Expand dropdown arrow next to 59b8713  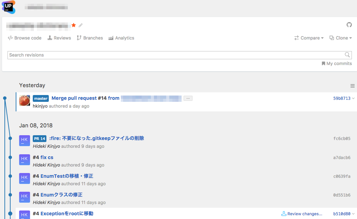coord(353,98)
